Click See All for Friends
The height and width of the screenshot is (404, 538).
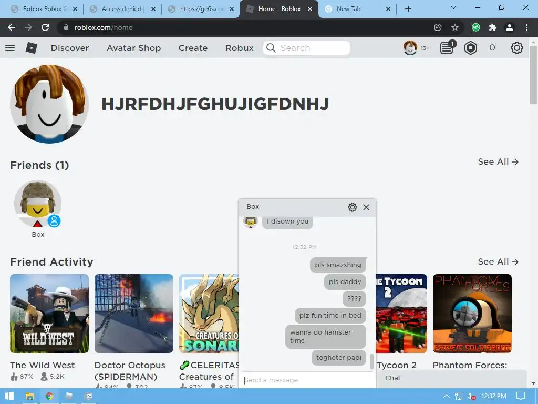click(x=498, y=162)
